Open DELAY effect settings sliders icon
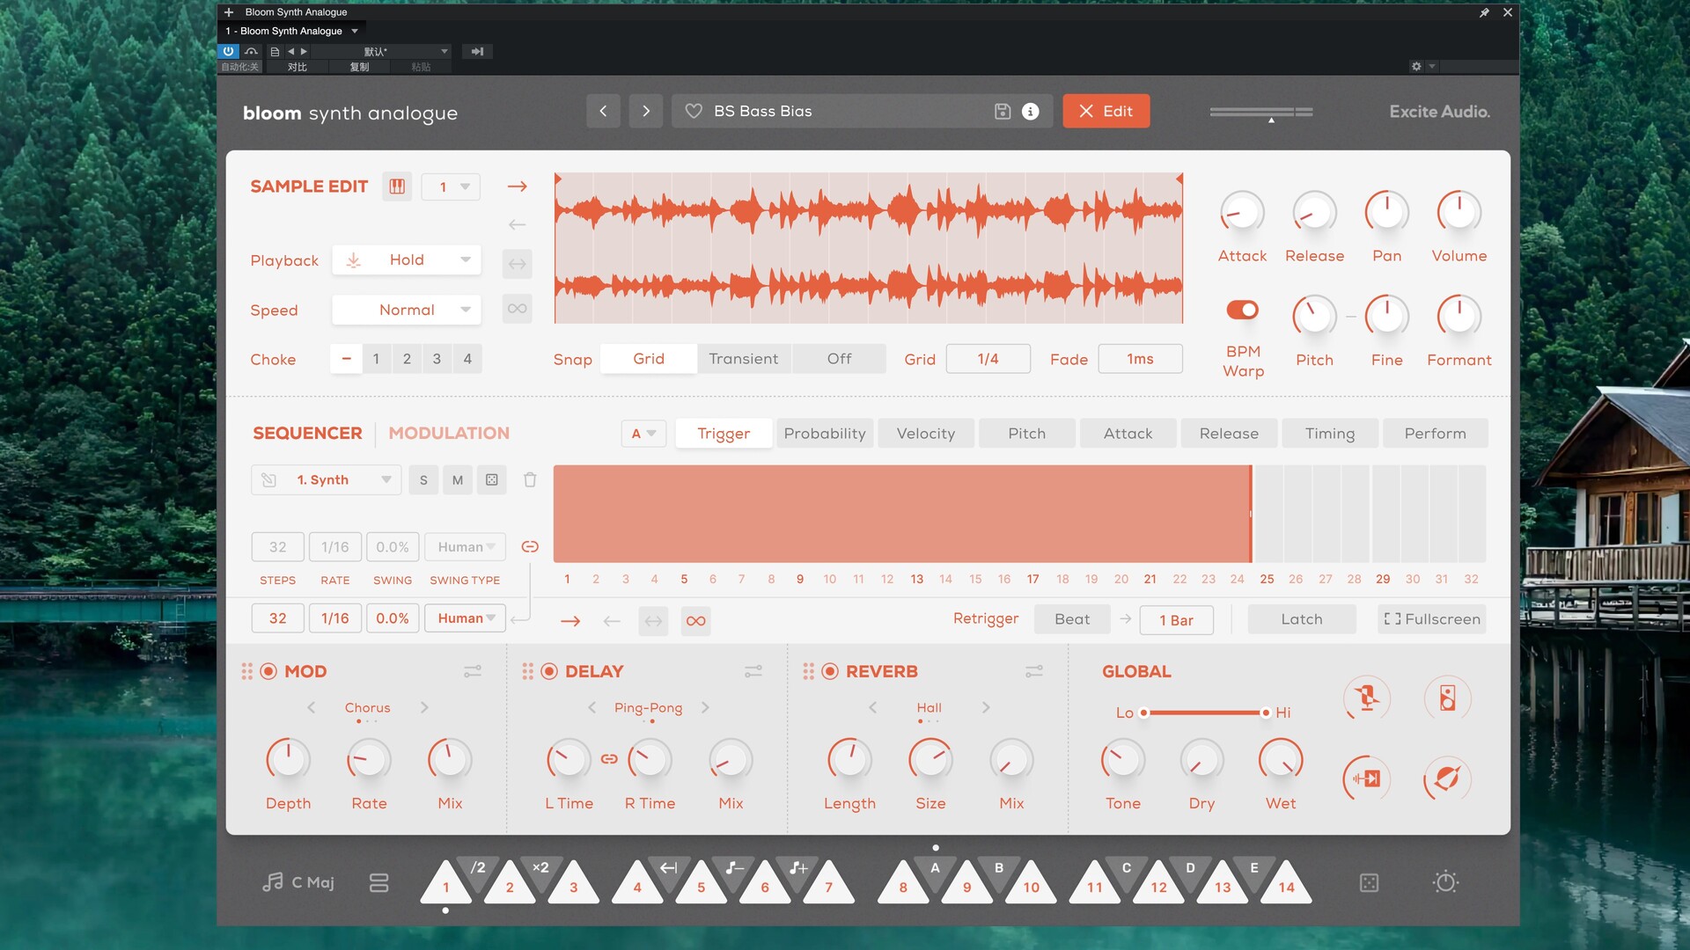Screen dimensions: 1690x950 click(x=753, y=671)
